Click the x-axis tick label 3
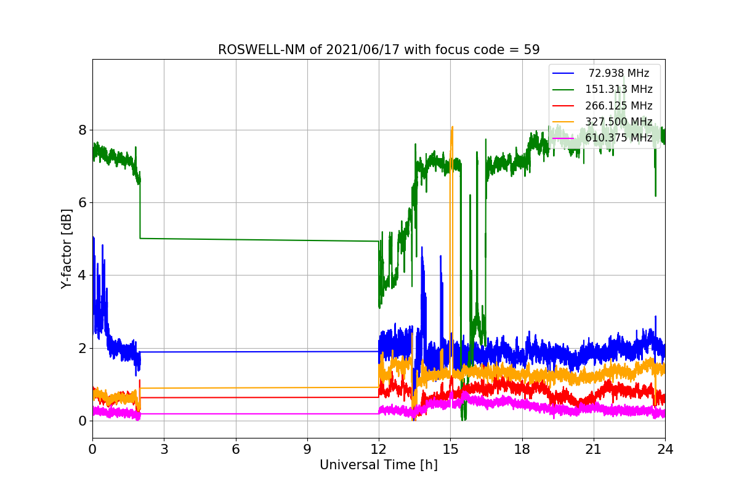 tap(164, 449)
